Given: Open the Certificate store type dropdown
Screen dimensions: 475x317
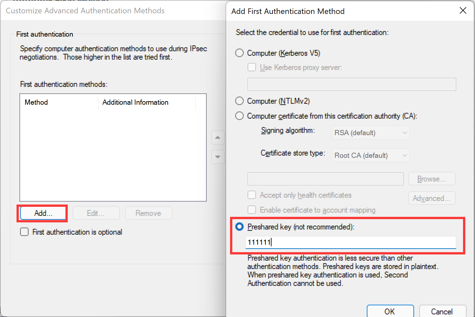Looking at the screenshot, I should [371, 155].
